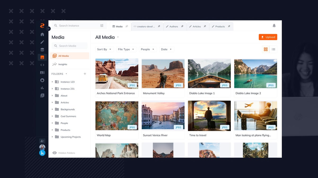Open the analytics bar chart icon
The width and height of the screenshot is (318, 178).
(x=42, y=88)
